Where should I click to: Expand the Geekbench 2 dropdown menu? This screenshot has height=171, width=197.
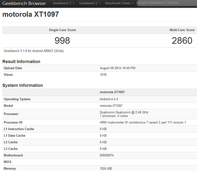(90, 3)
